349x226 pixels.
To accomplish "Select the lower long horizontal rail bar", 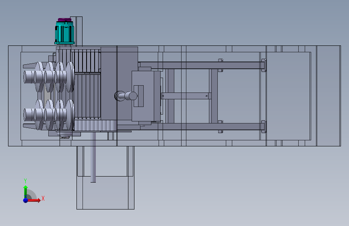I will pos(191,127).
